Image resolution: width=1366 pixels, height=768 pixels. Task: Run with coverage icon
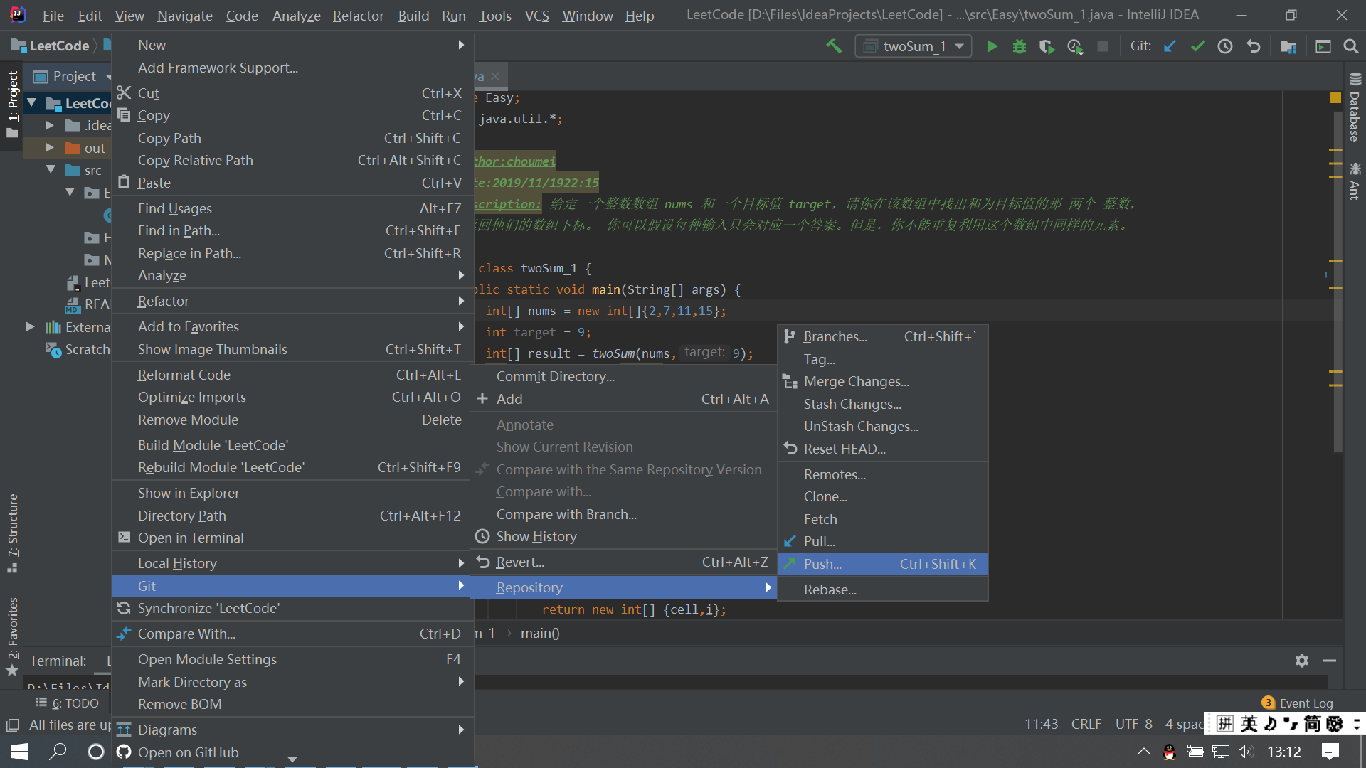pos(1047,46)
